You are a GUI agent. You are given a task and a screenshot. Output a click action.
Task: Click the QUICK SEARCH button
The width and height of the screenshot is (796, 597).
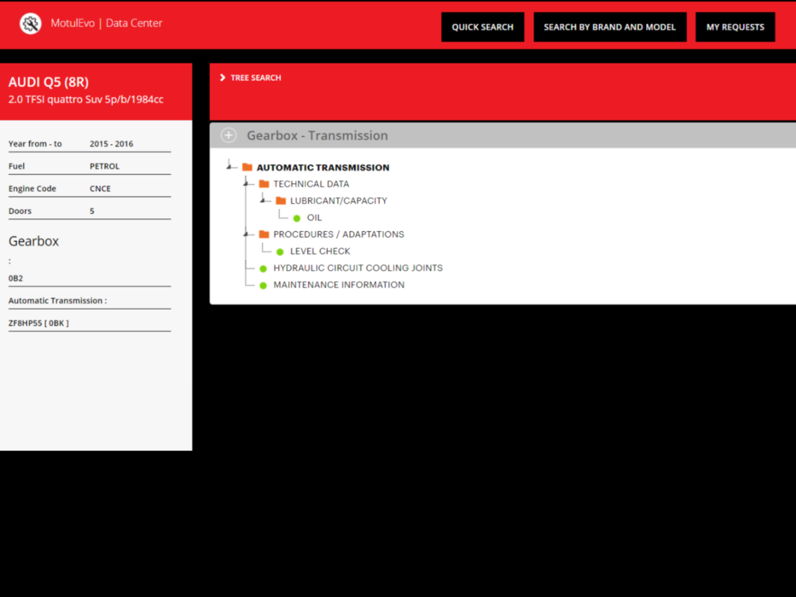coord(482,27)
